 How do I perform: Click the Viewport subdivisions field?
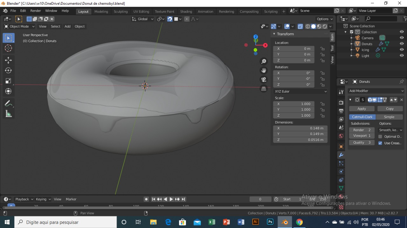pyautogui.click(x=362, y=136)
